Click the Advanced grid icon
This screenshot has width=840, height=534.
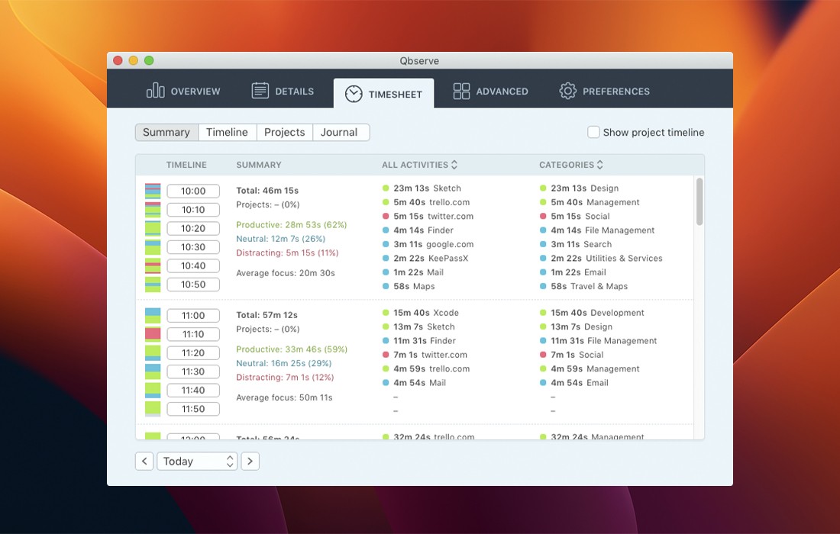tap(461, 91)
